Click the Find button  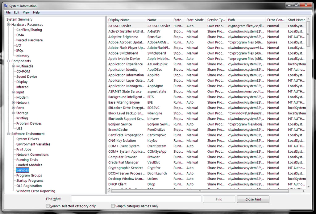219,199
